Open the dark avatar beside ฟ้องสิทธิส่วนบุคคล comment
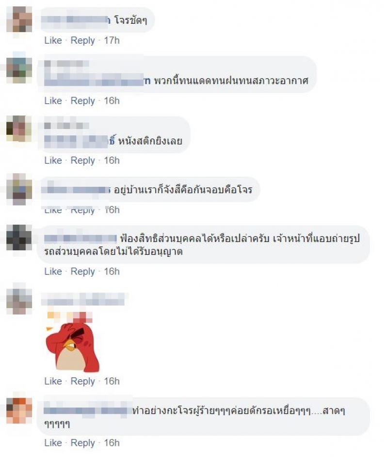 tap(19, 238)
